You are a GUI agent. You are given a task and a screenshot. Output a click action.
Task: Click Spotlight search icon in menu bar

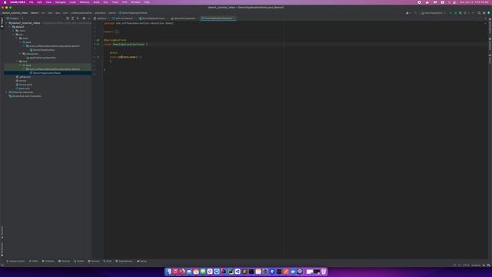[x=449, y=2]
